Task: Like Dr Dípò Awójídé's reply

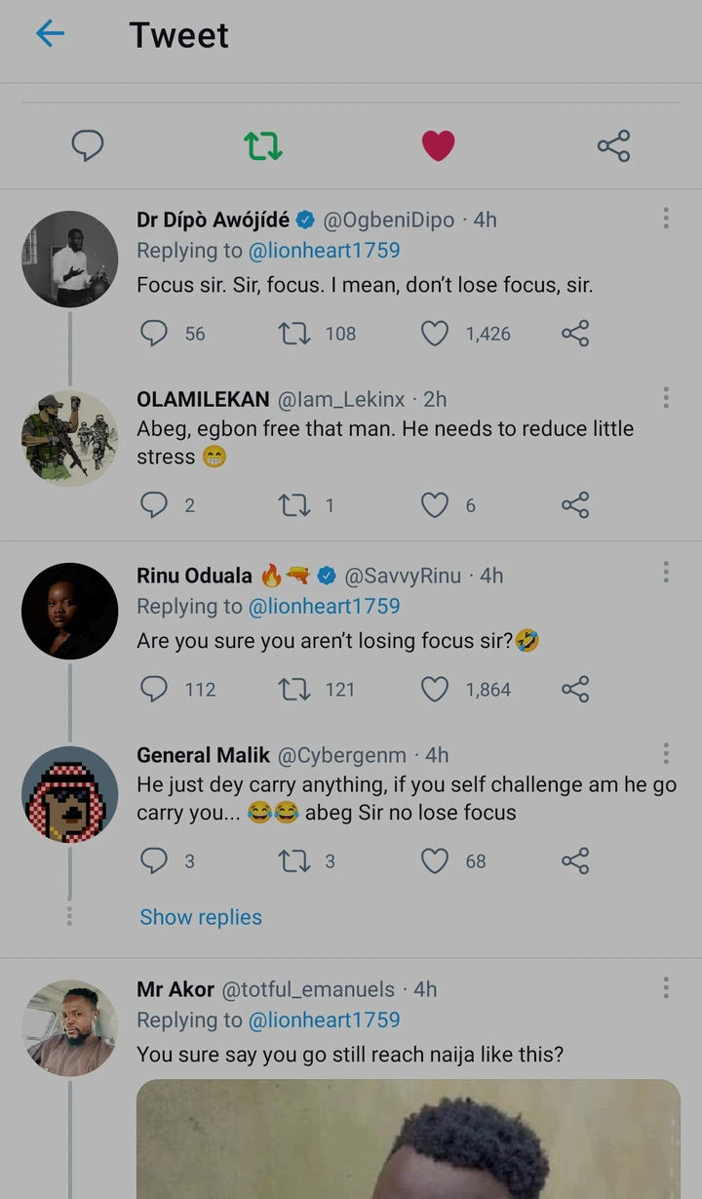Action: 435,334
